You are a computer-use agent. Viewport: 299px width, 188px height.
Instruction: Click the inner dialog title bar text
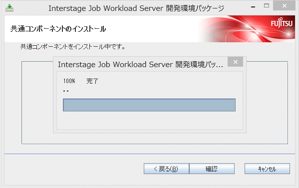(140, 65)
